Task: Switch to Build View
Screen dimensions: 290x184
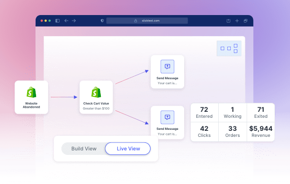Action: tap(84, 148)
